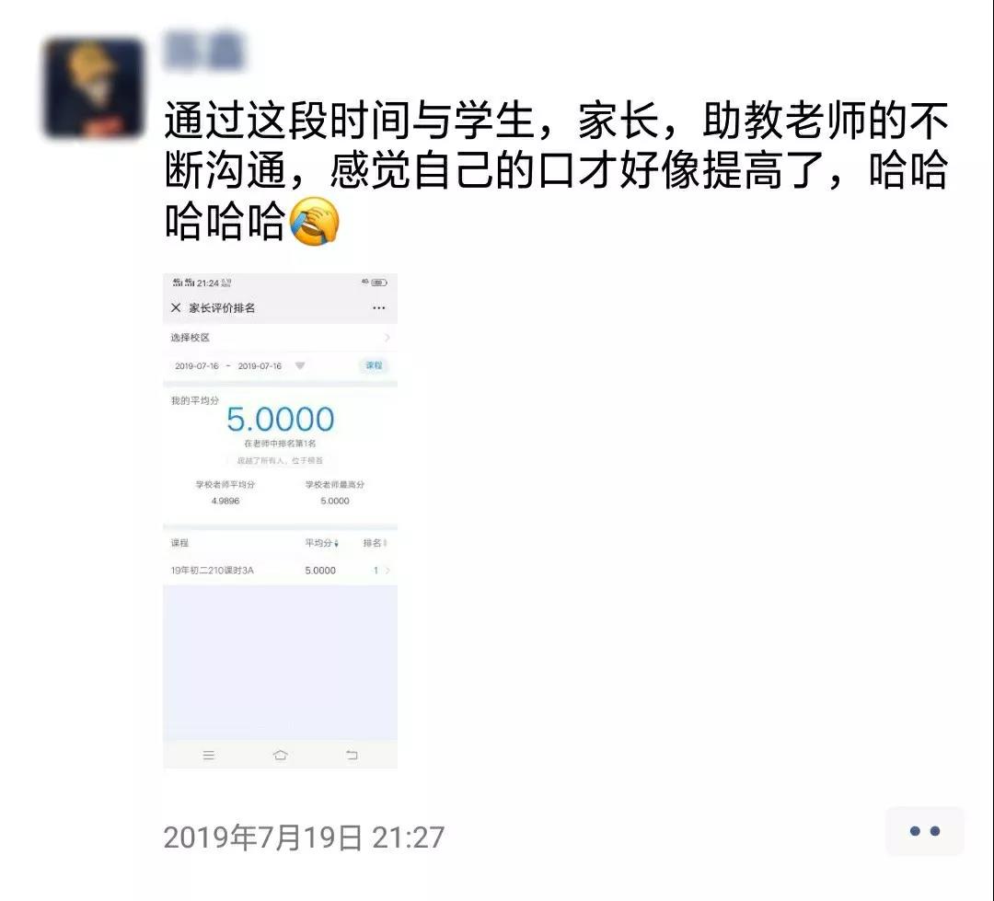Open the 19年初二210课时3A course row
Viewport: 994px width, 901px height.
280,571
